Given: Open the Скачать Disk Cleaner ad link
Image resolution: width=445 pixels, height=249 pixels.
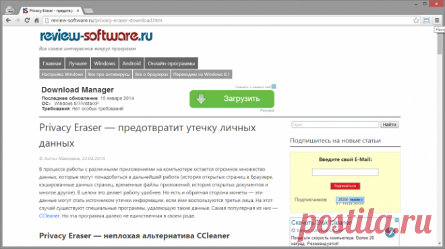Looking at the screenshot, I should (x=321, y=223).
